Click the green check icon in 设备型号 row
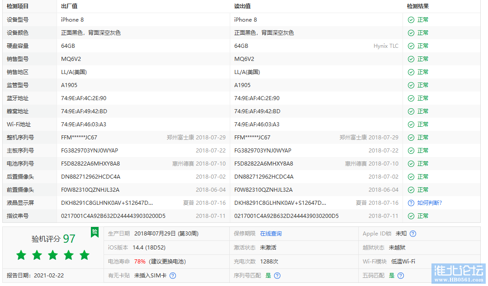Image resolution: width=488 pixels, height=286 pixels. point(411,20)
